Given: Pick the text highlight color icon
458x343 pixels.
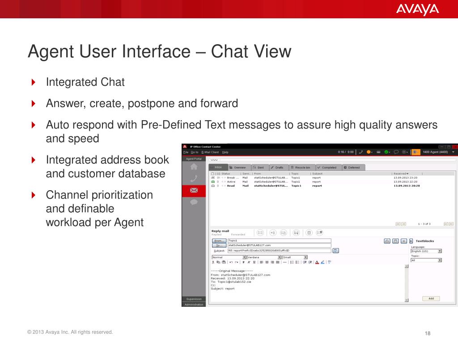Looking at the screenshot, I should click(x=322, y=262).
